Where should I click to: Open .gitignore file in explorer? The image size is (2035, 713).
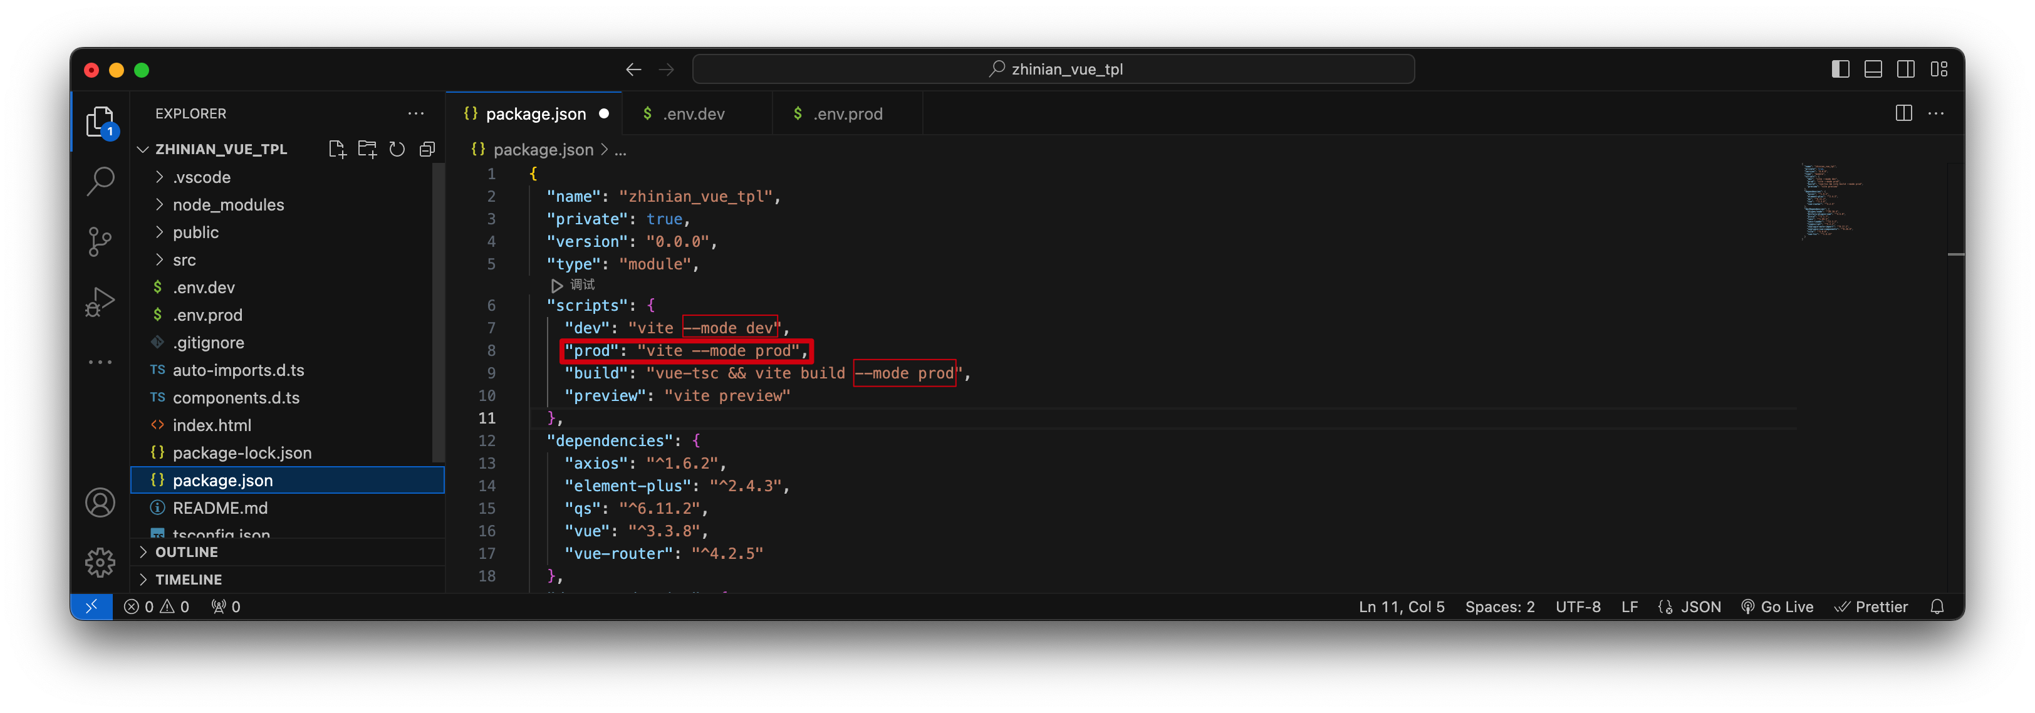pos(288,343)
